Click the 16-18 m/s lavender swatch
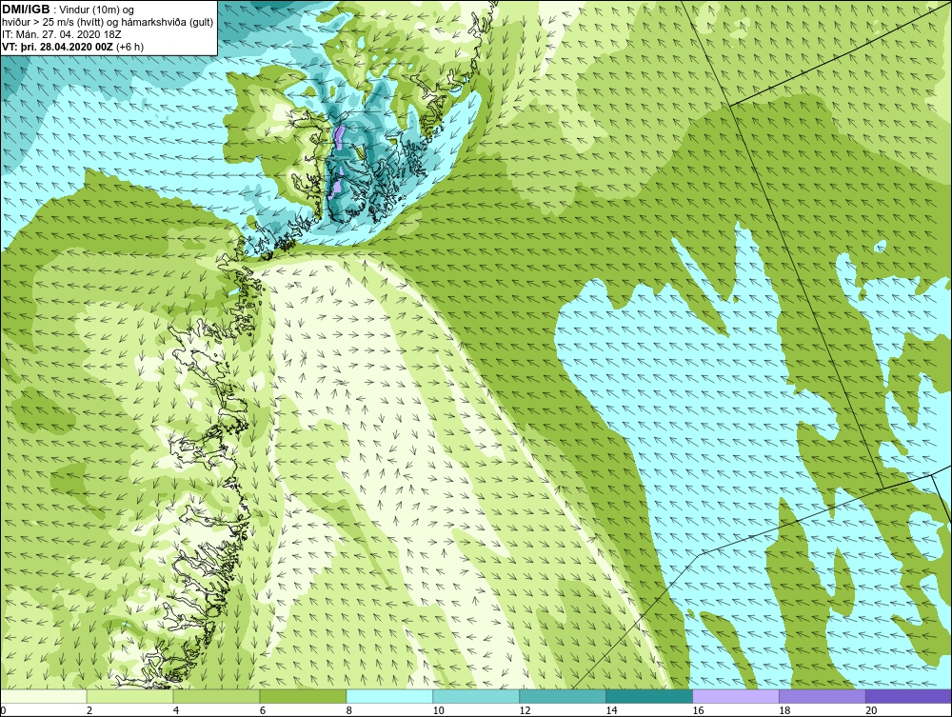Viewport: 952px width, 717px height. coord(736,696)
